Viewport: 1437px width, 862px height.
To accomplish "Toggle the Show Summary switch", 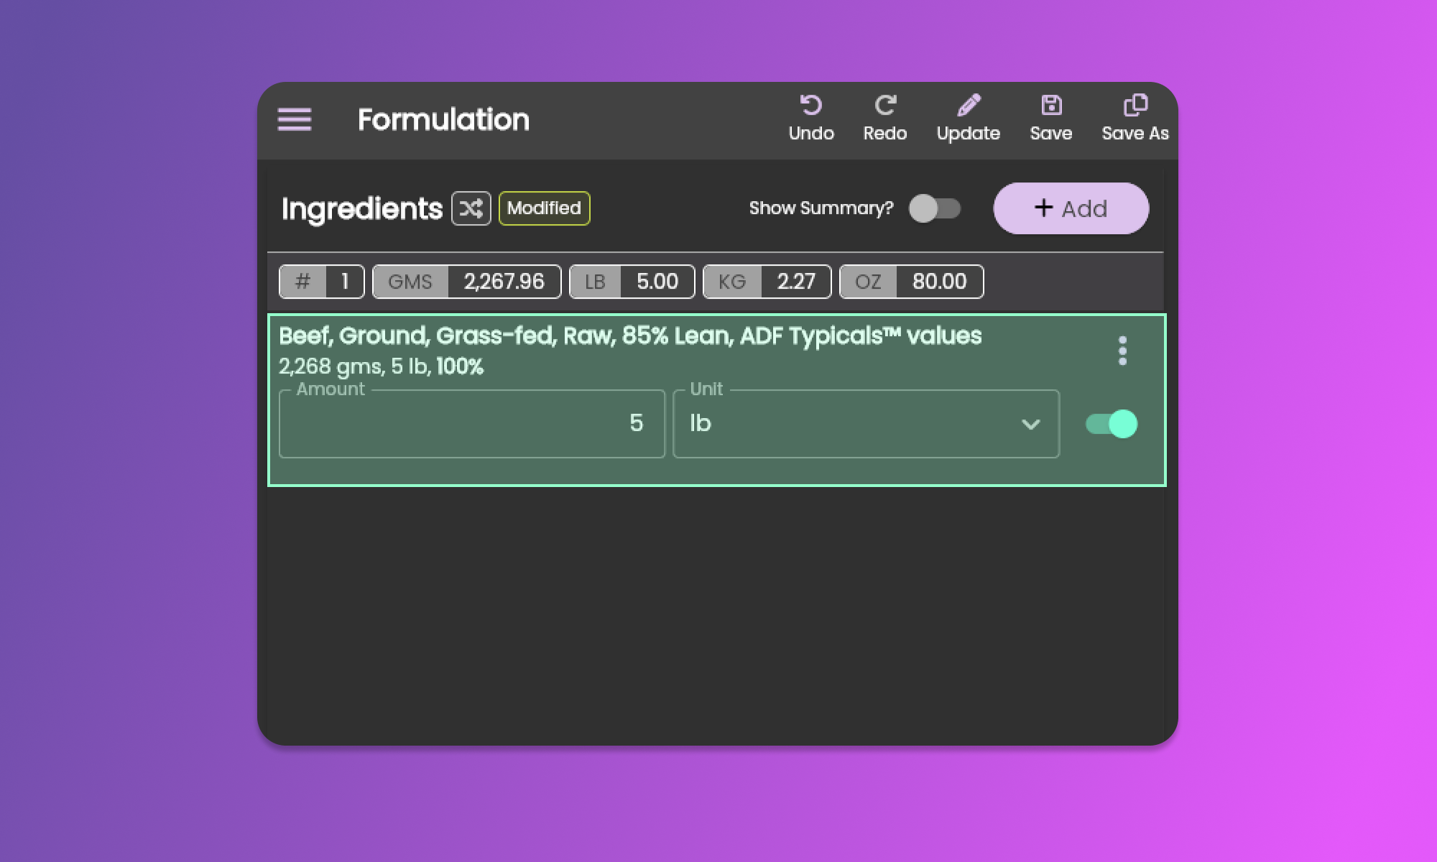I will point(934,208).
